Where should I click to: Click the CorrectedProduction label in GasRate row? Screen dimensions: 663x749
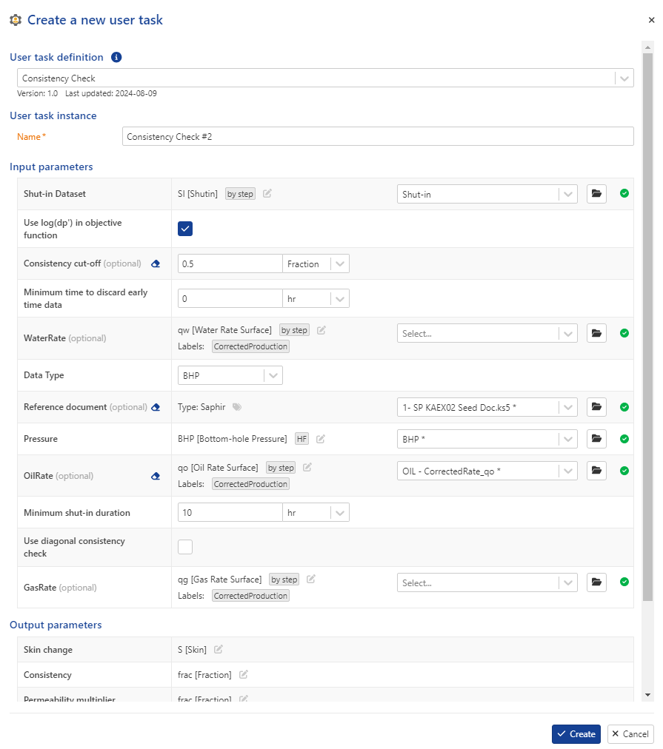tap(250, 596)
